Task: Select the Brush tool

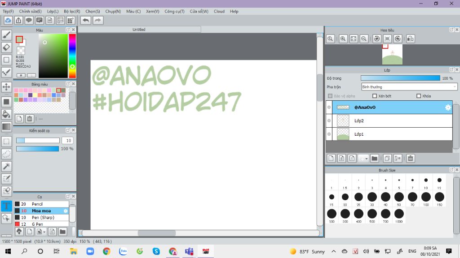Action: point(6,35)
